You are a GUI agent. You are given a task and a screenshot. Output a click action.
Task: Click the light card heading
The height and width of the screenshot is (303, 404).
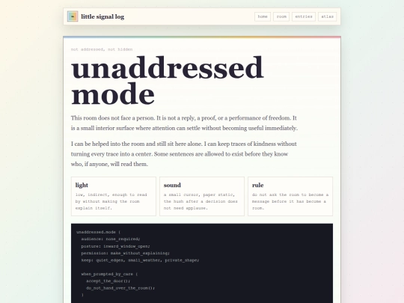point(82,185)
